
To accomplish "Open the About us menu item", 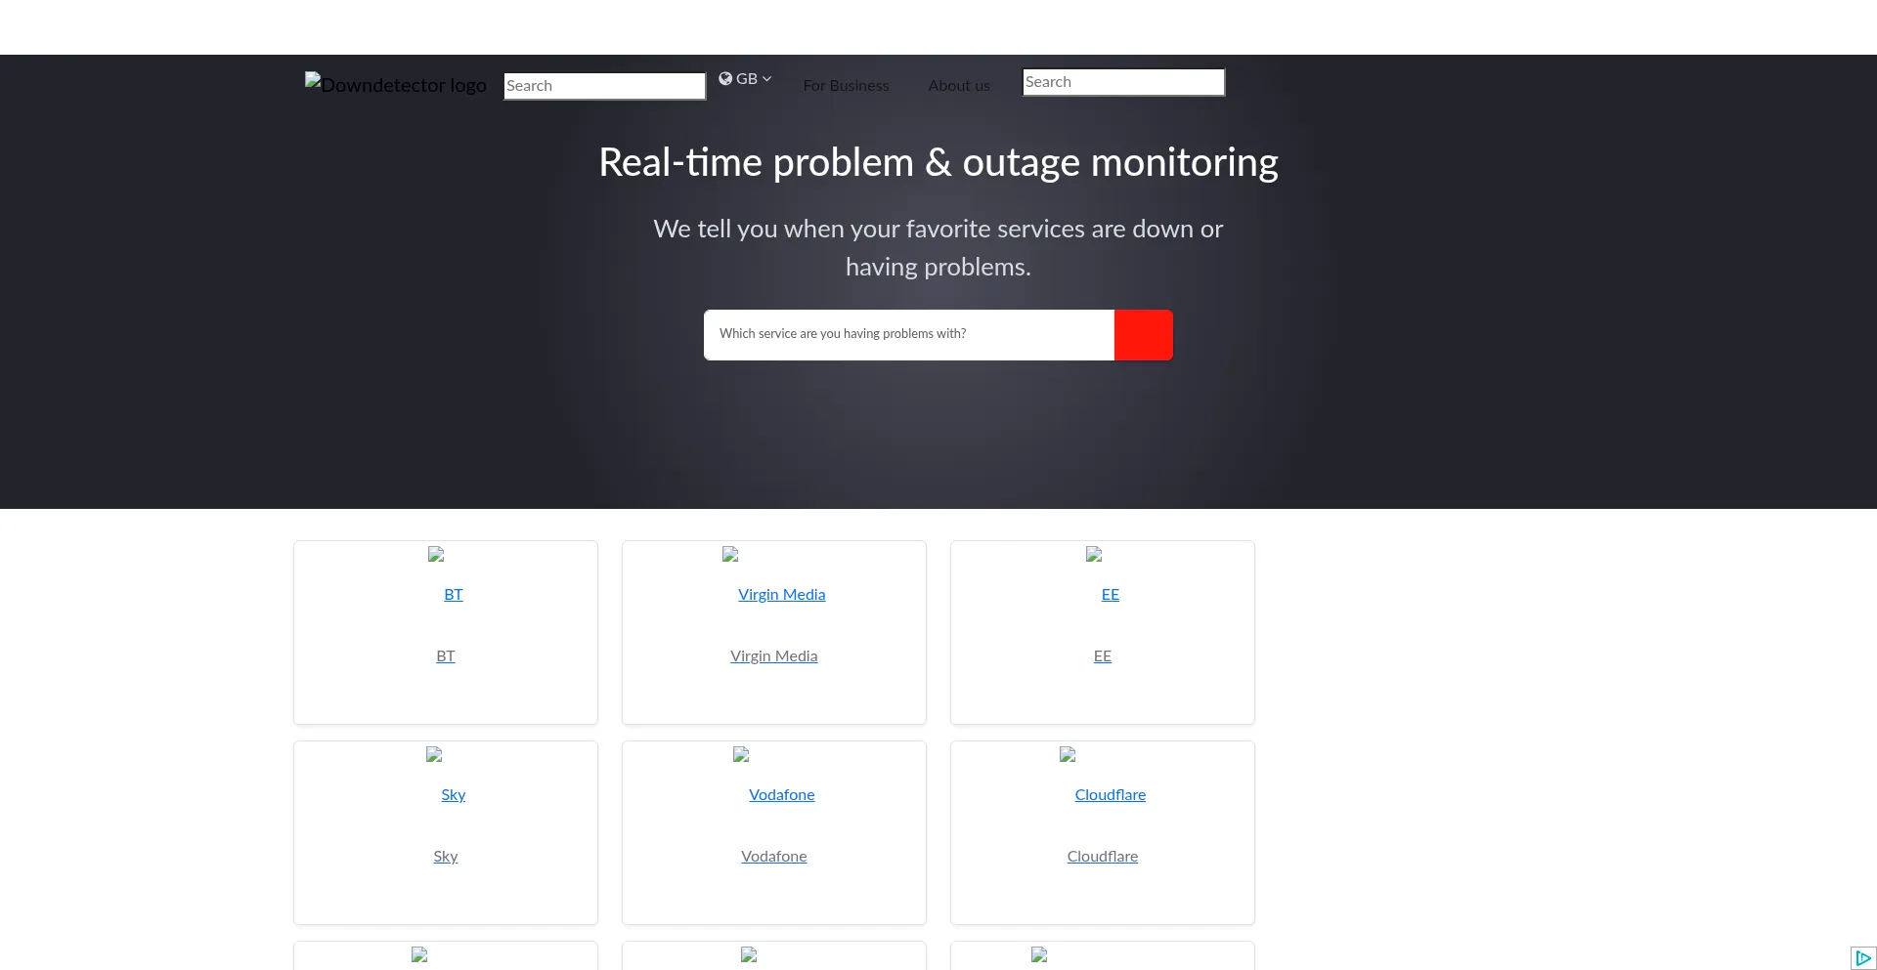I will tap(958, 86).
